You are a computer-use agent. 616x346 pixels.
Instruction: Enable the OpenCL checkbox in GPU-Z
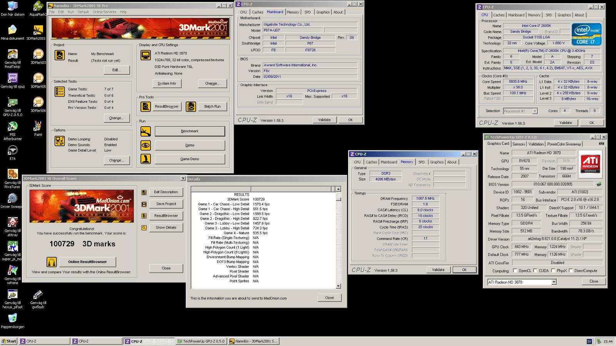(515, 271)
